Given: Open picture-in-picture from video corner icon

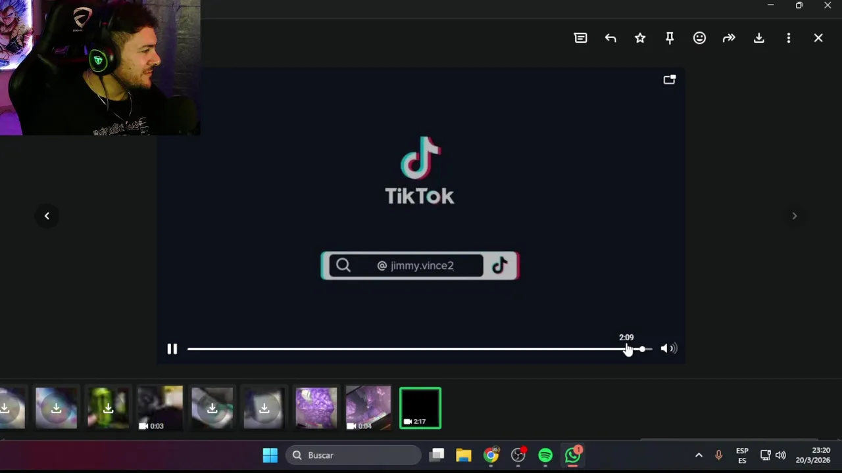Looking at the screenshot, I should point(670,79).
